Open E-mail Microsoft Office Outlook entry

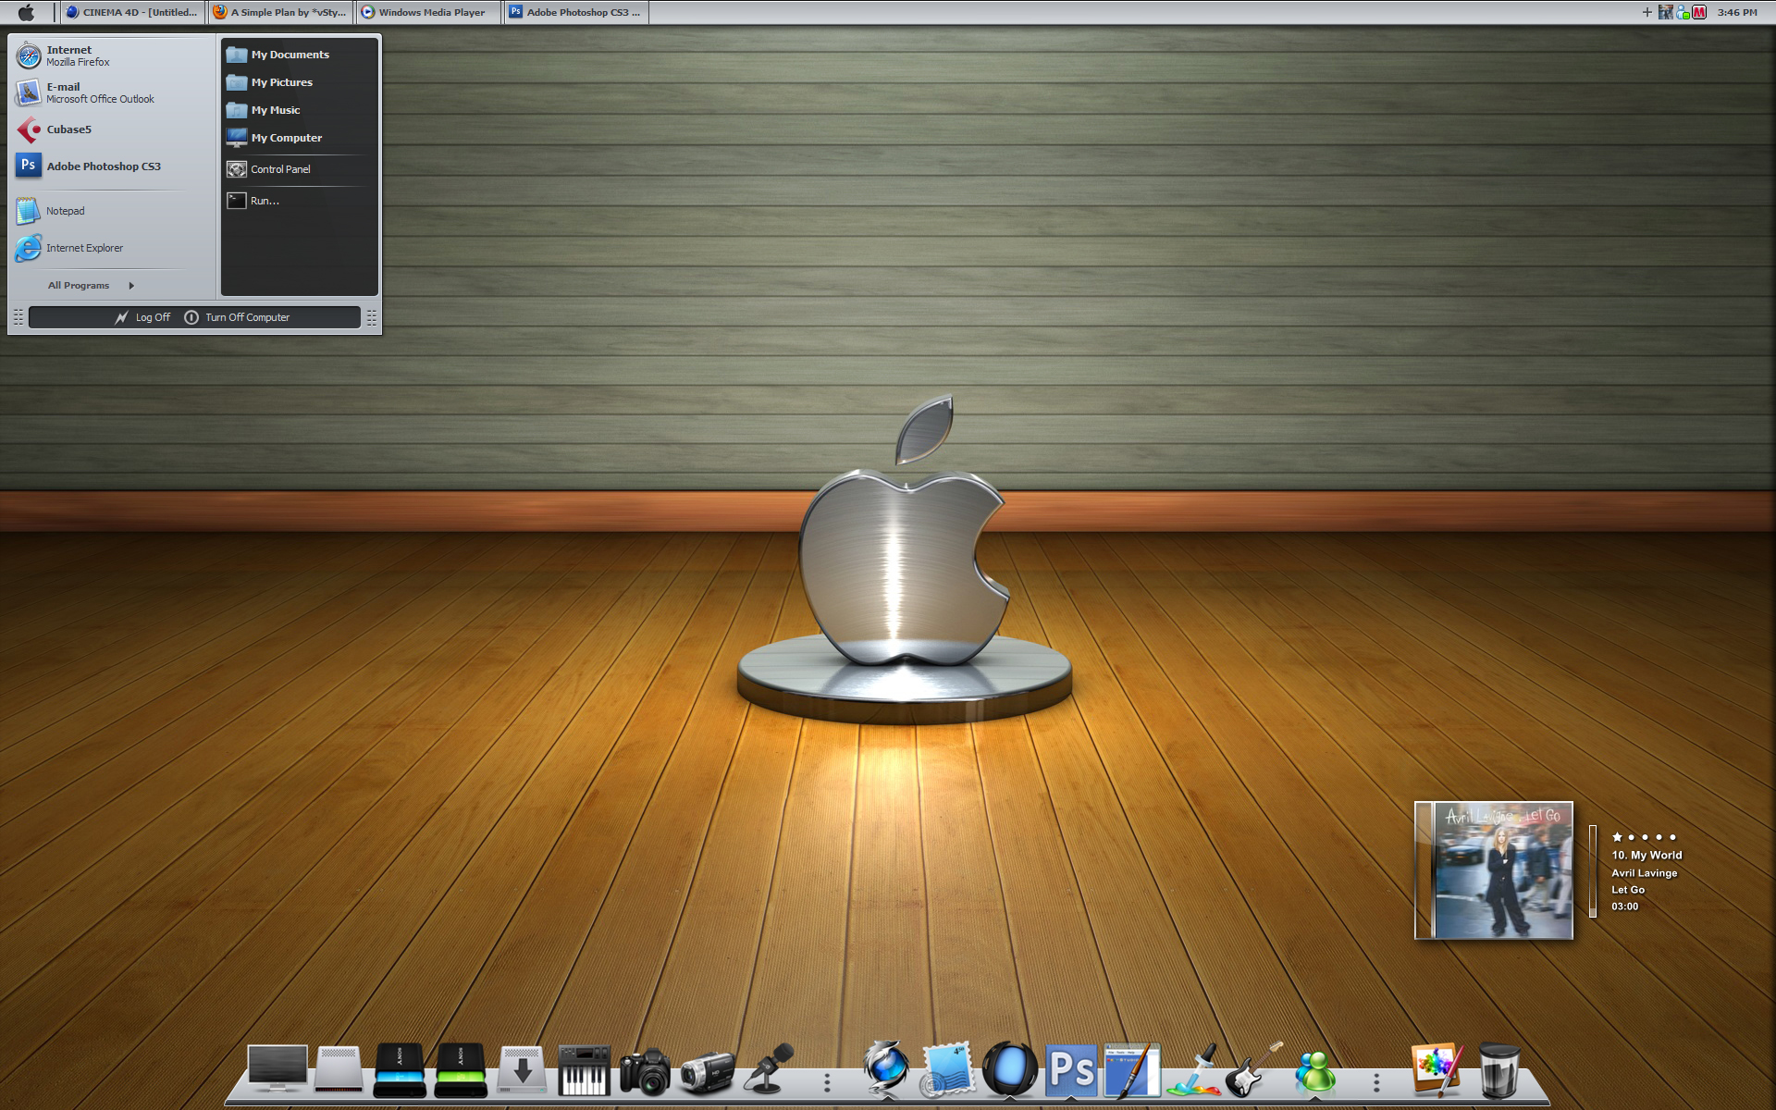(x=111, y=92)
